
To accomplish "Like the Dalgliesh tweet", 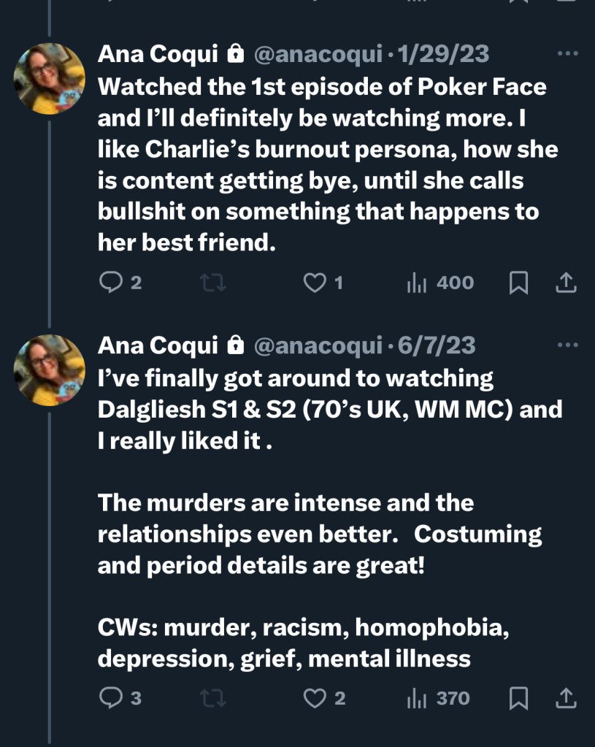I will (x=315, y=699).
